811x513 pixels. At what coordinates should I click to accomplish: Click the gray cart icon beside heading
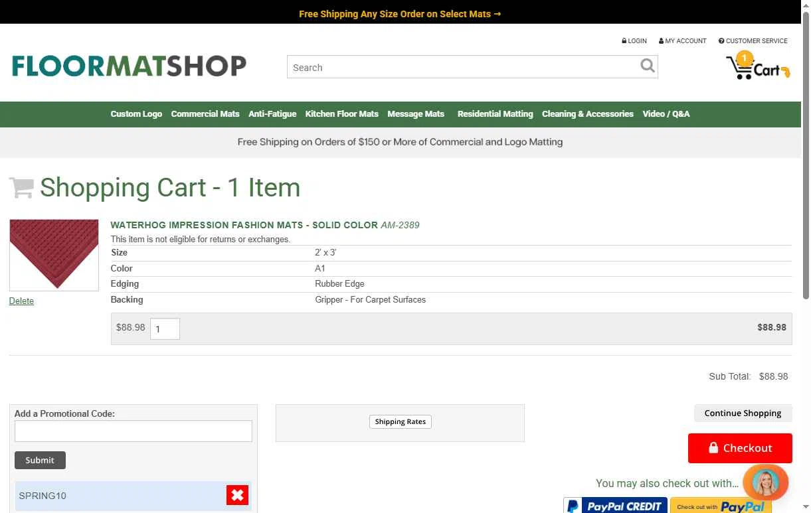[21, 187]
